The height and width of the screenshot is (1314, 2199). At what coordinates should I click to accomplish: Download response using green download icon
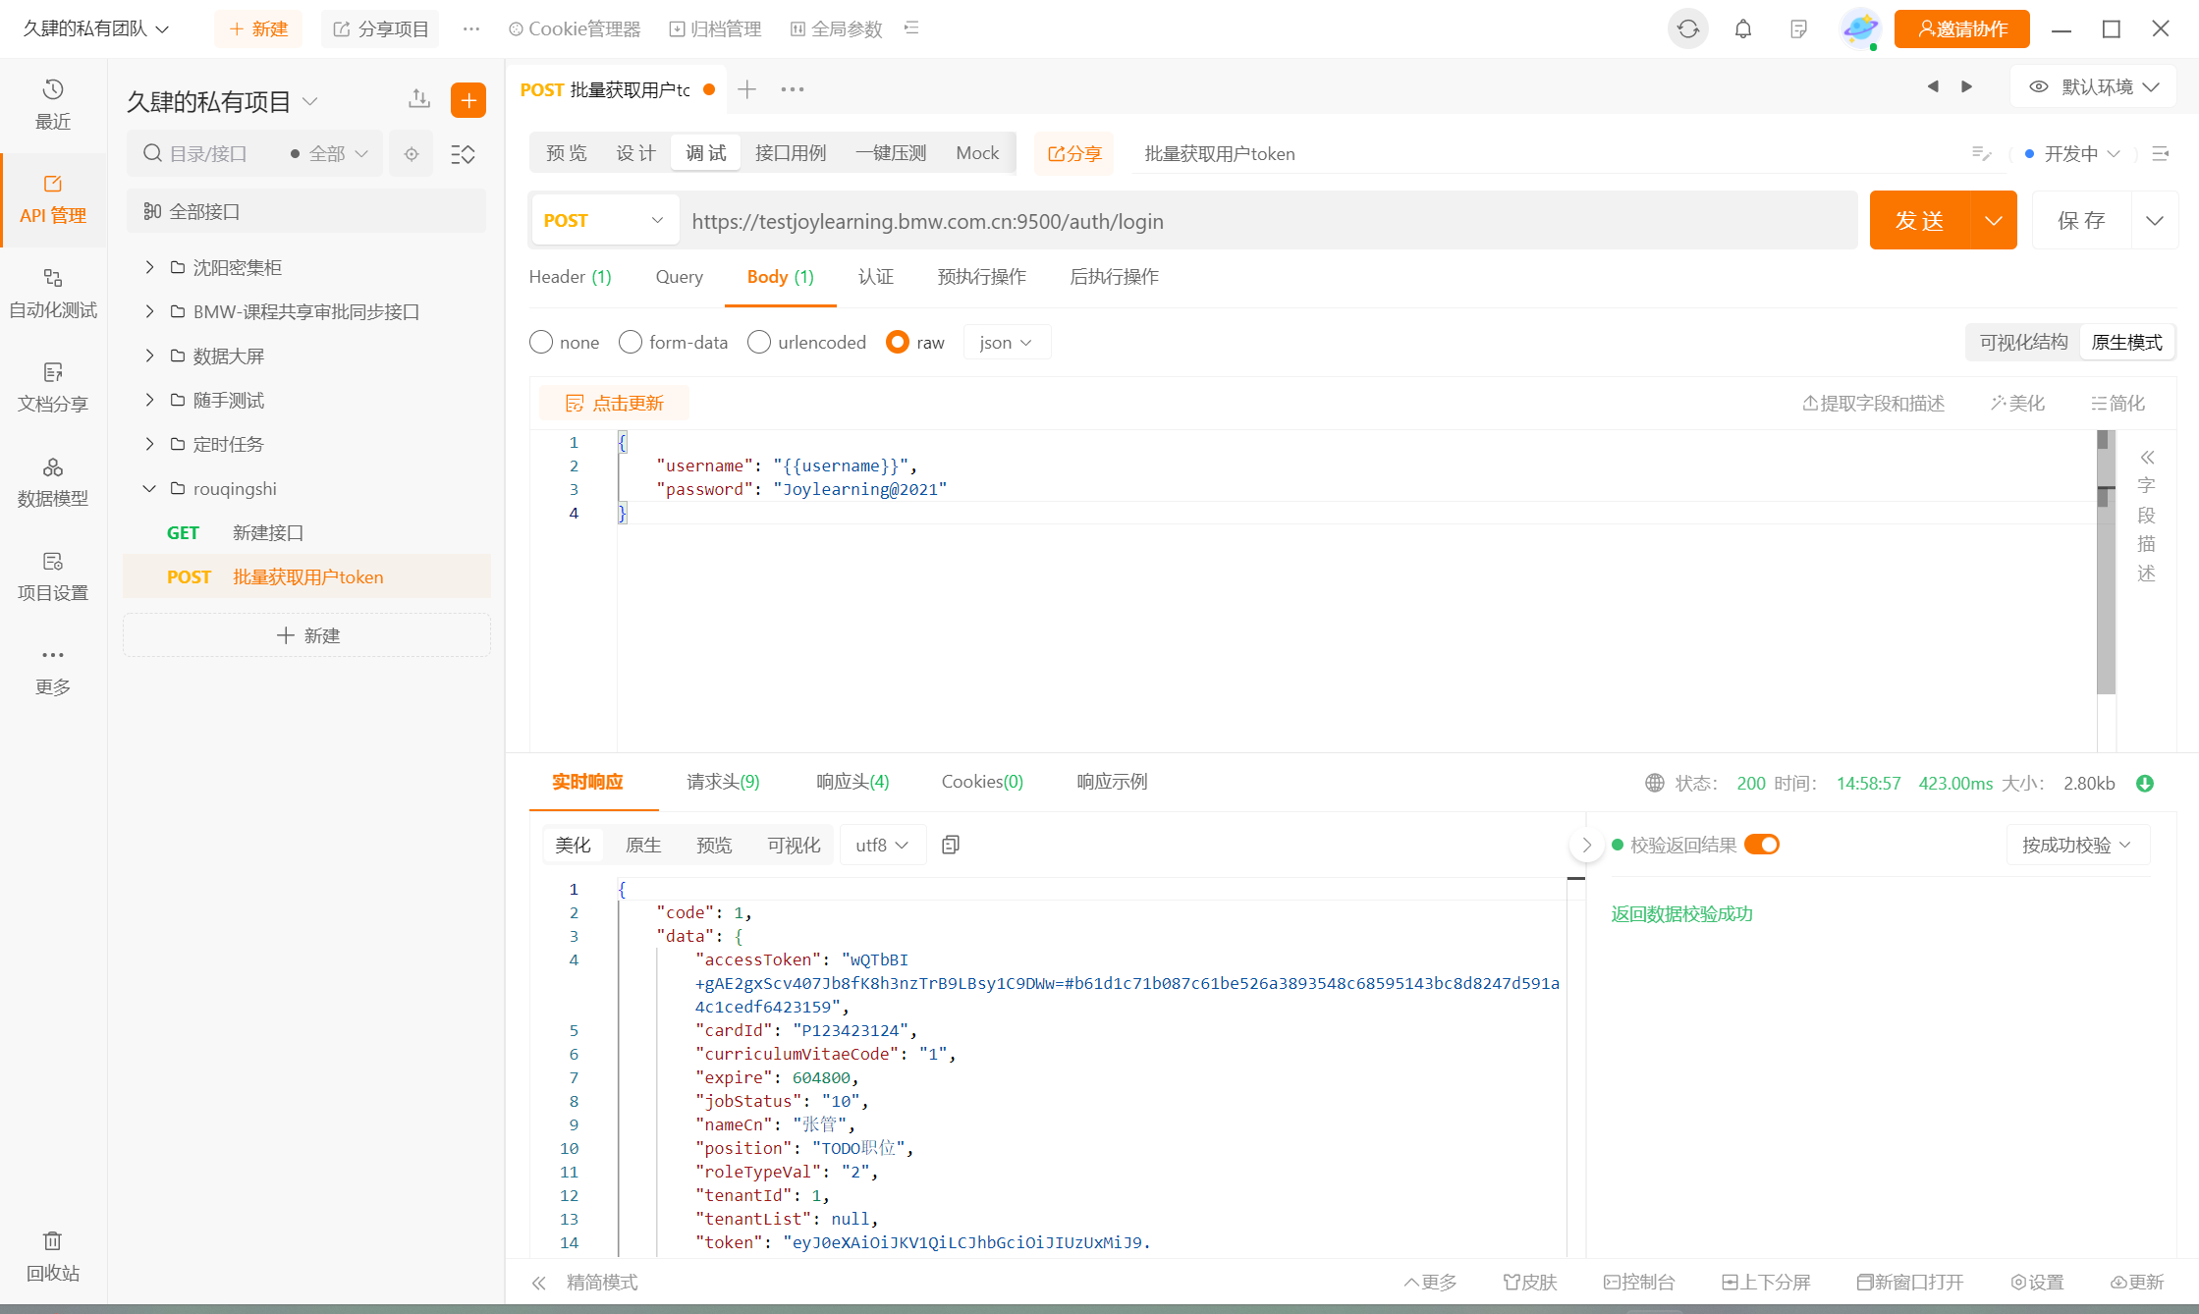(x=2145, y=783)
